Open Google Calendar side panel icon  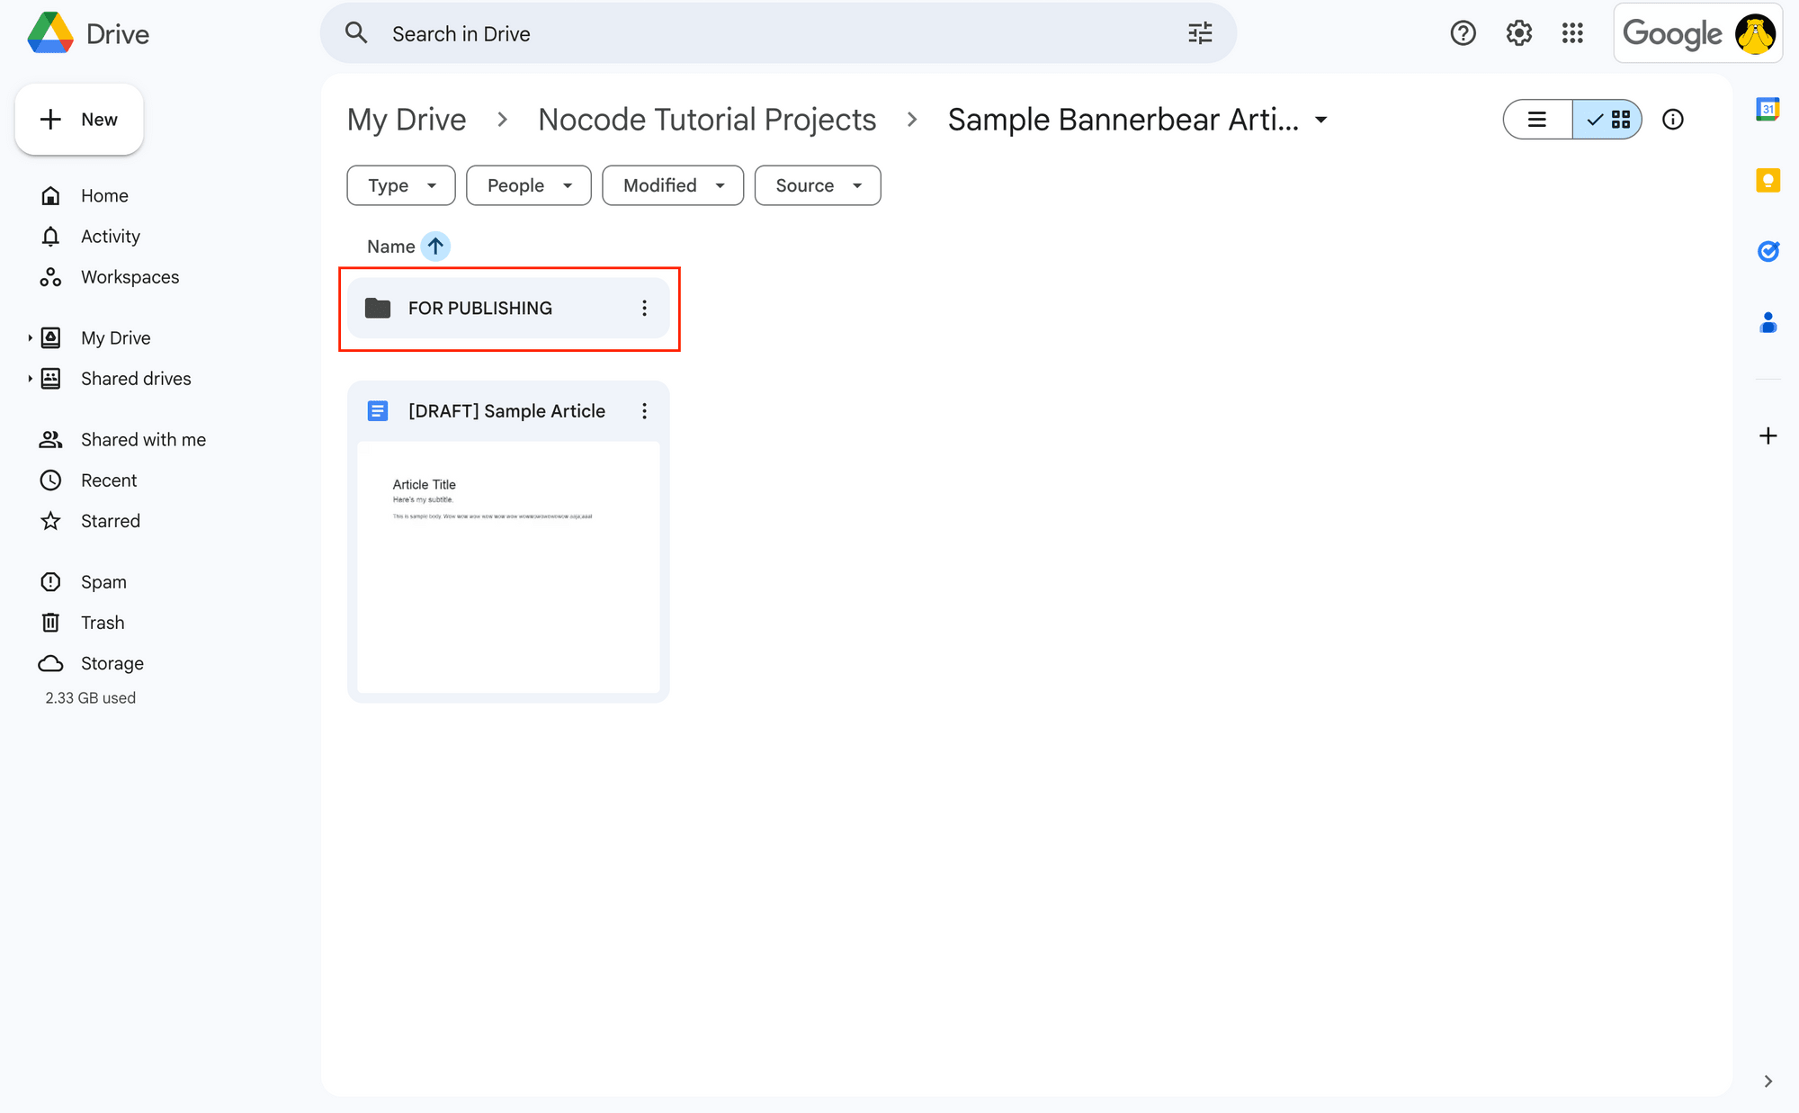point(1768,110)
